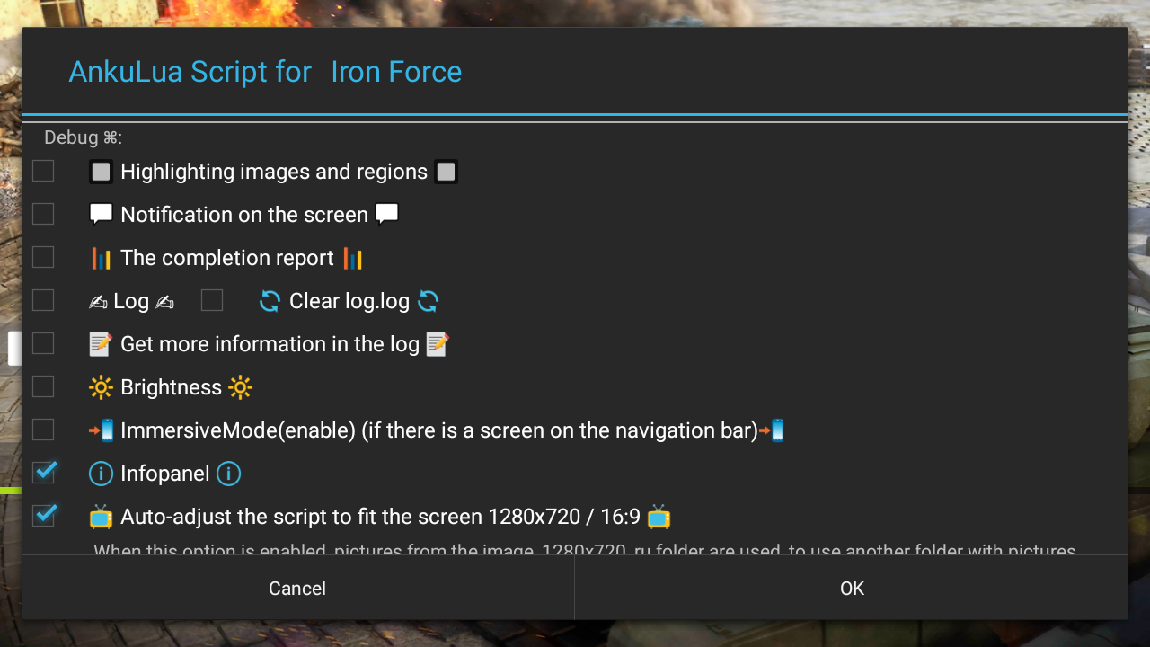Screen dimensions: 1150x647
Task: Click the info icon before Infopanel
Action: point(101,474)
